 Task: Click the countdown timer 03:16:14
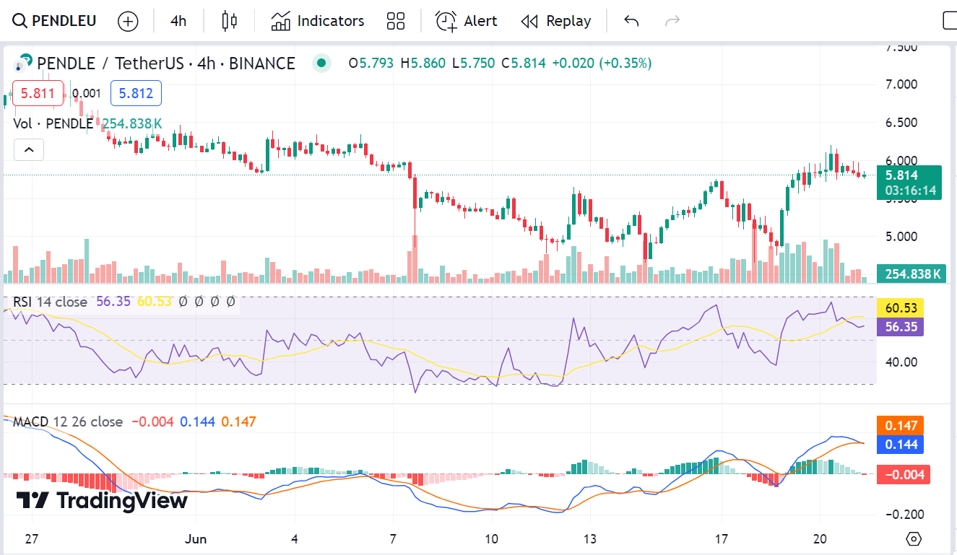pyautogui.click(x=910, y=191)
